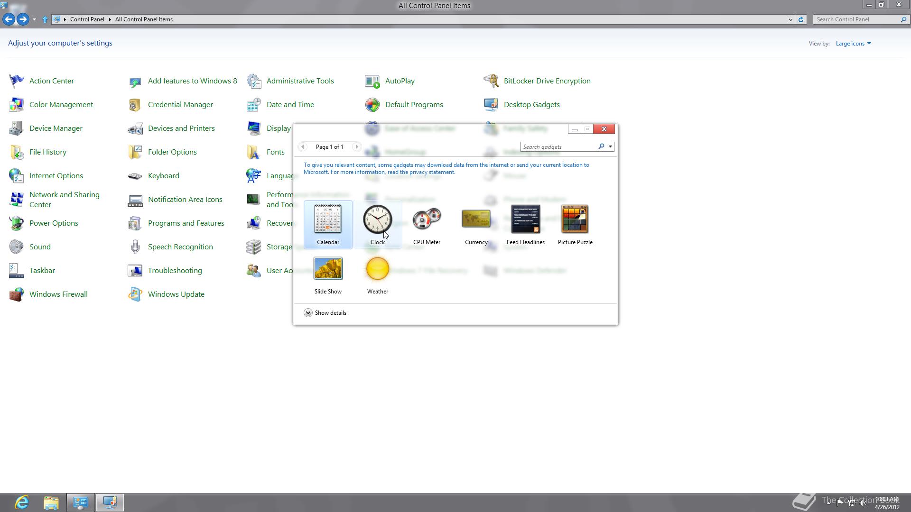Open Desktop Gadgets icon
911x512 pixels.
(491, 105)
